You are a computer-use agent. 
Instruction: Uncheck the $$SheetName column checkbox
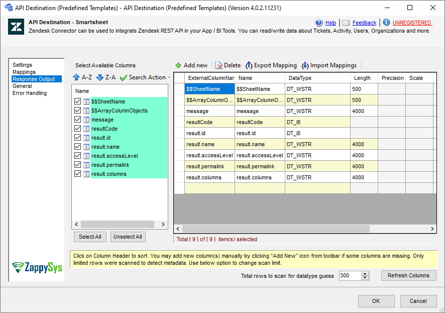77,101
